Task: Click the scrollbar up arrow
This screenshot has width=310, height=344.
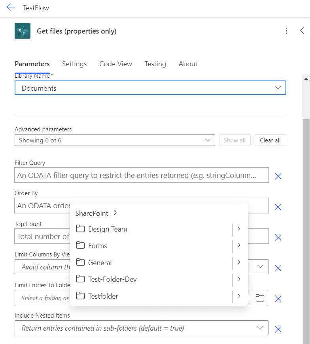Action: click(306, 79)
